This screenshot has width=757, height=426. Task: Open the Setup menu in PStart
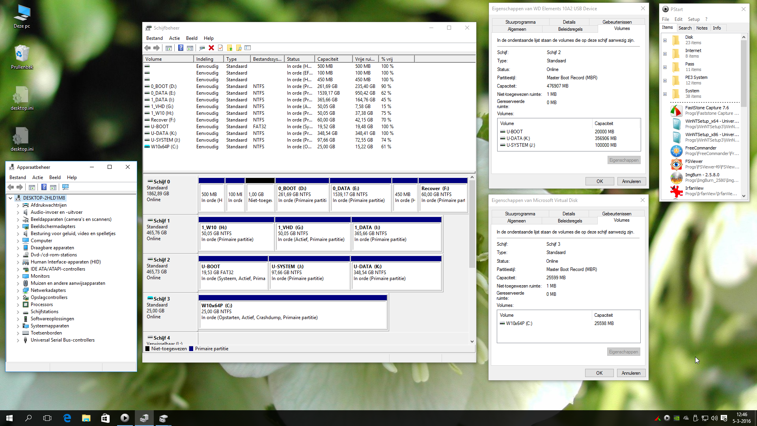pyautogui.click(x=694, y=19)
